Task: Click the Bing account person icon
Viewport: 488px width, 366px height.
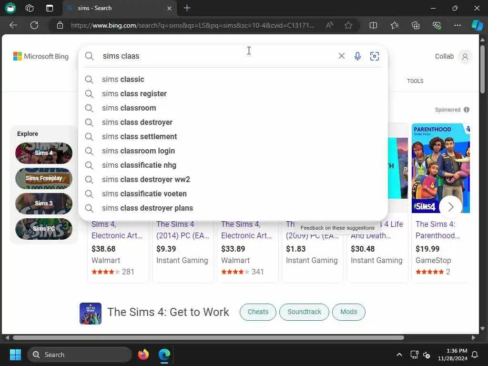Action: point(465,57)
